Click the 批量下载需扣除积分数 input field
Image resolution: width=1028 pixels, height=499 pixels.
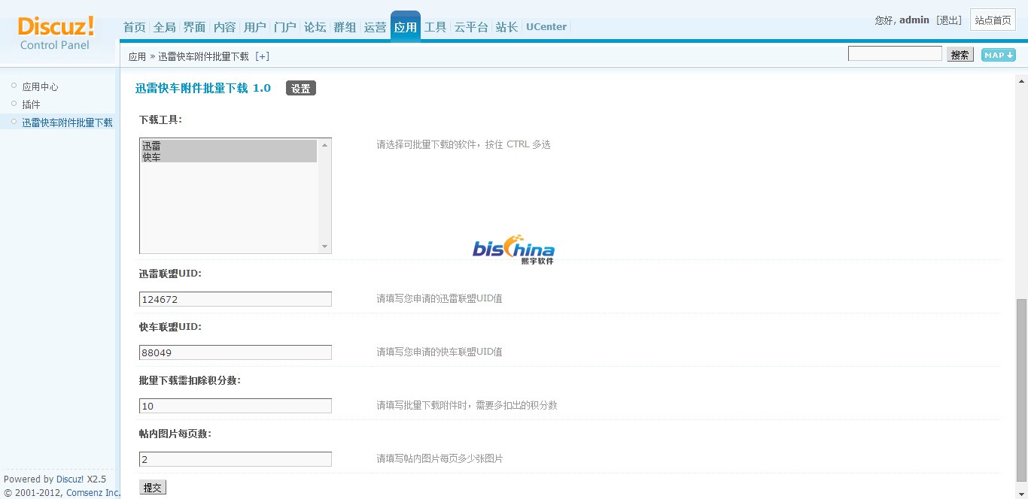pos(236,406)
